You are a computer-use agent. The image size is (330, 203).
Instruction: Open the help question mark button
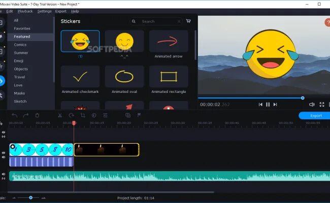(327, 22)
